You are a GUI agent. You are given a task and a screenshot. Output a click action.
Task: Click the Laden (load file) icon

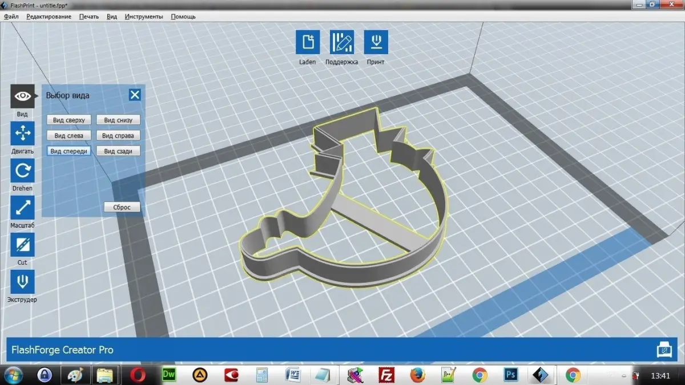tap(308, 42)
